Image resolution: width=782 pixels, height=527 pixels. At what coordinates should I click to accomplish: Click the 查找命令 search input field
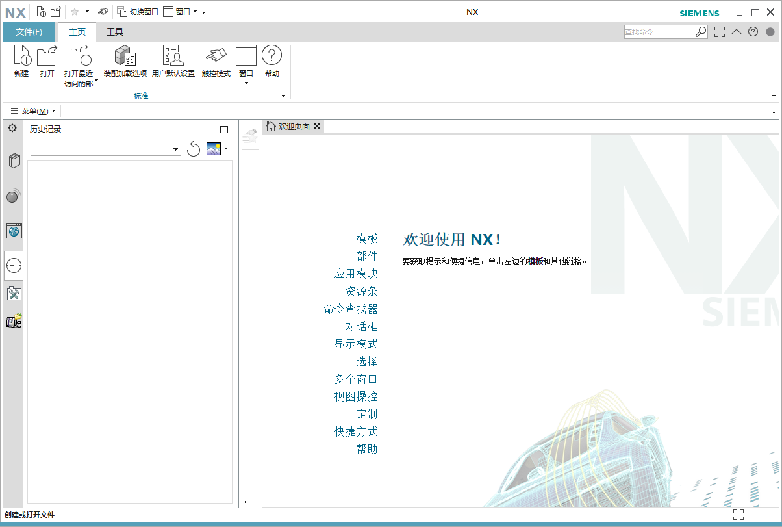[659, 31]
